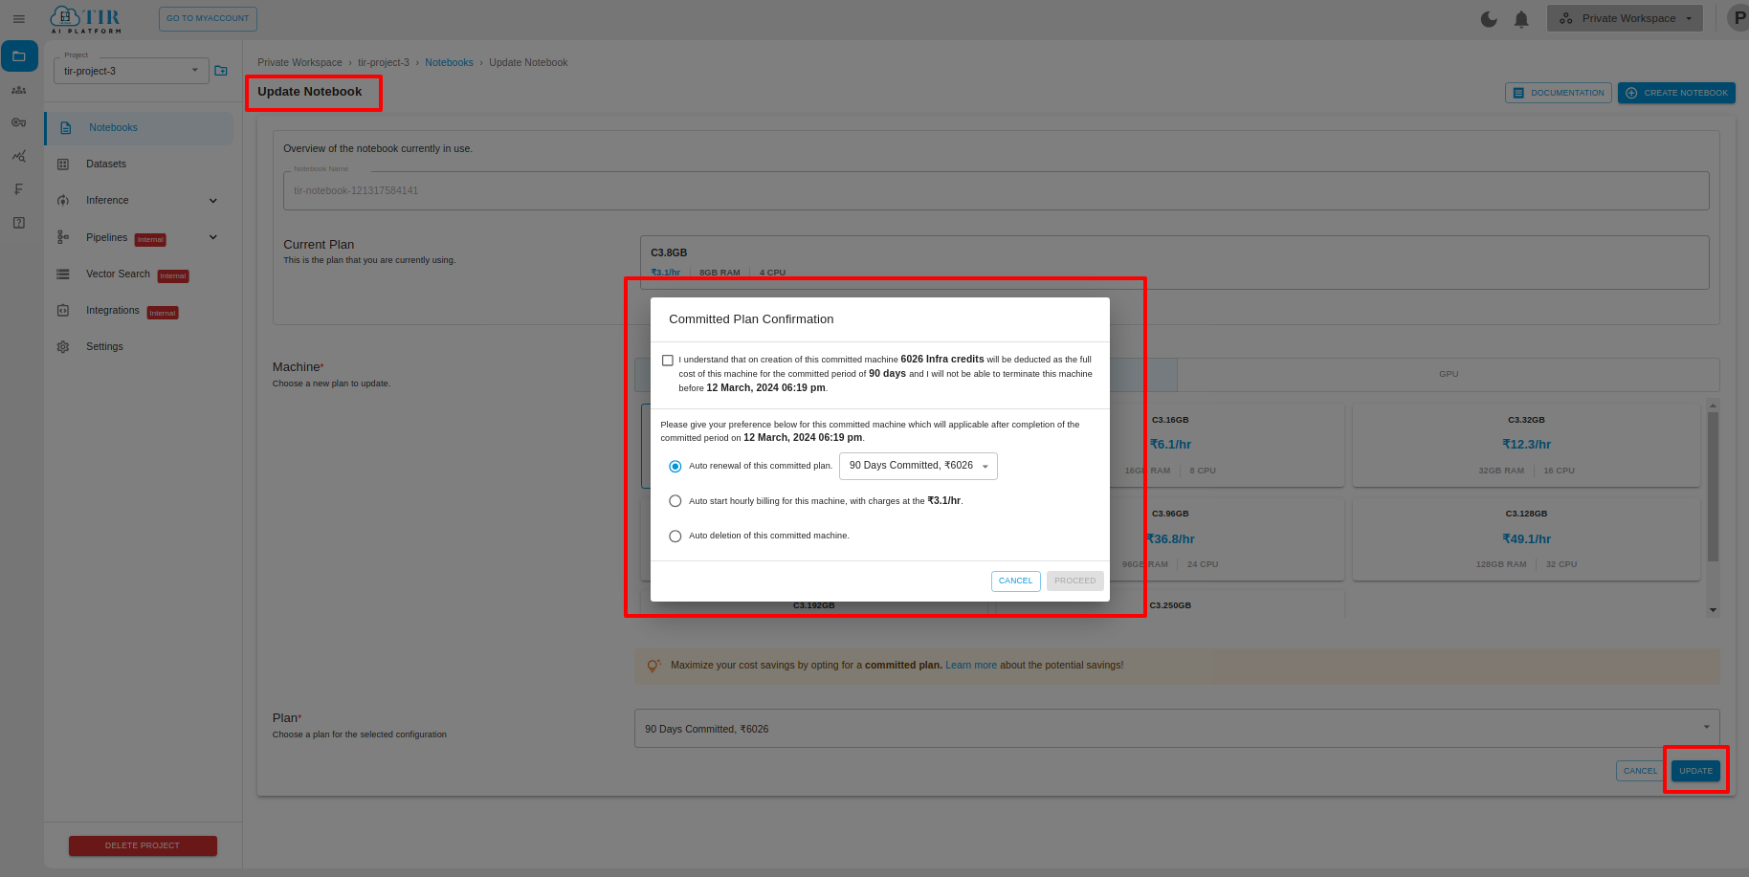Viewport: 1749px width, 877px height.
Task: Click the Vector Search sidebar icon
Action: [x=63, y=274]
